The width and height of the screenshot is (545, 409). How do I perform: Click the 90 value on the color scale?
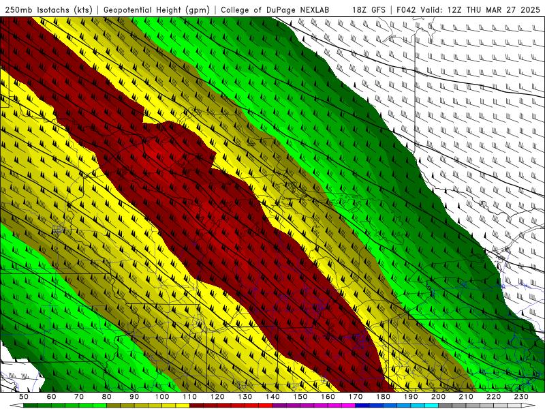coord(134,397)
